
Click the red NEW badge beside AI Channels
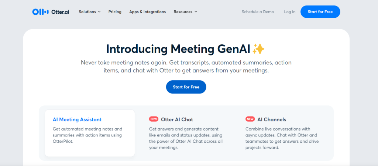click(x=250, y=119)
